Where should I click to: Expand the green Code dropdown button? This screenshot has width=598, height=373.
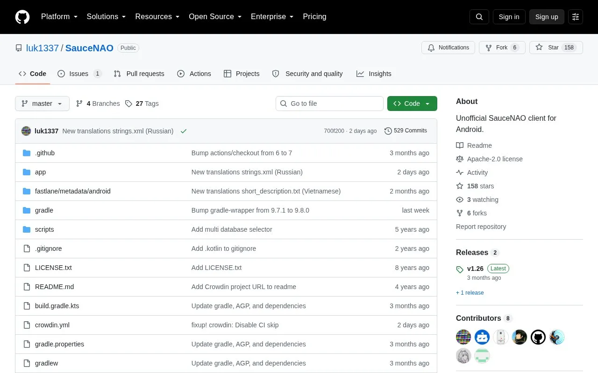point(412,104)
